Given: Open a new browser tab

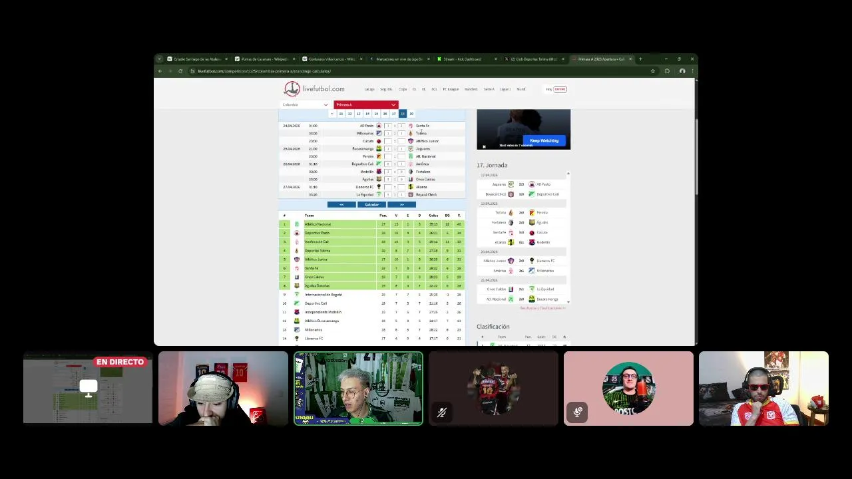Looking at the screenshot, I should click(x=640, y=59).
